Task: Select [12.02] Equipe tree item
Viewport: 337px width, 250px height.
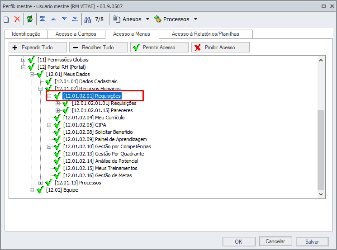Action: pyautogui.click(x=62, y=190)
